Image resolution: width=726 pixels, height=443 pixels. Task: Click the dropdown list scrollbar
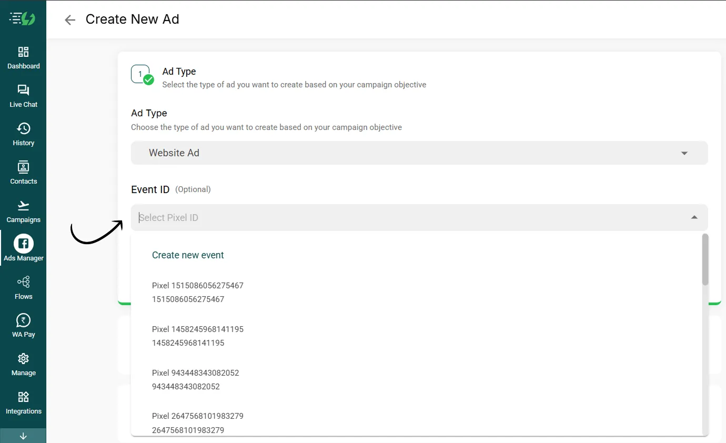[x=705, y=260]
